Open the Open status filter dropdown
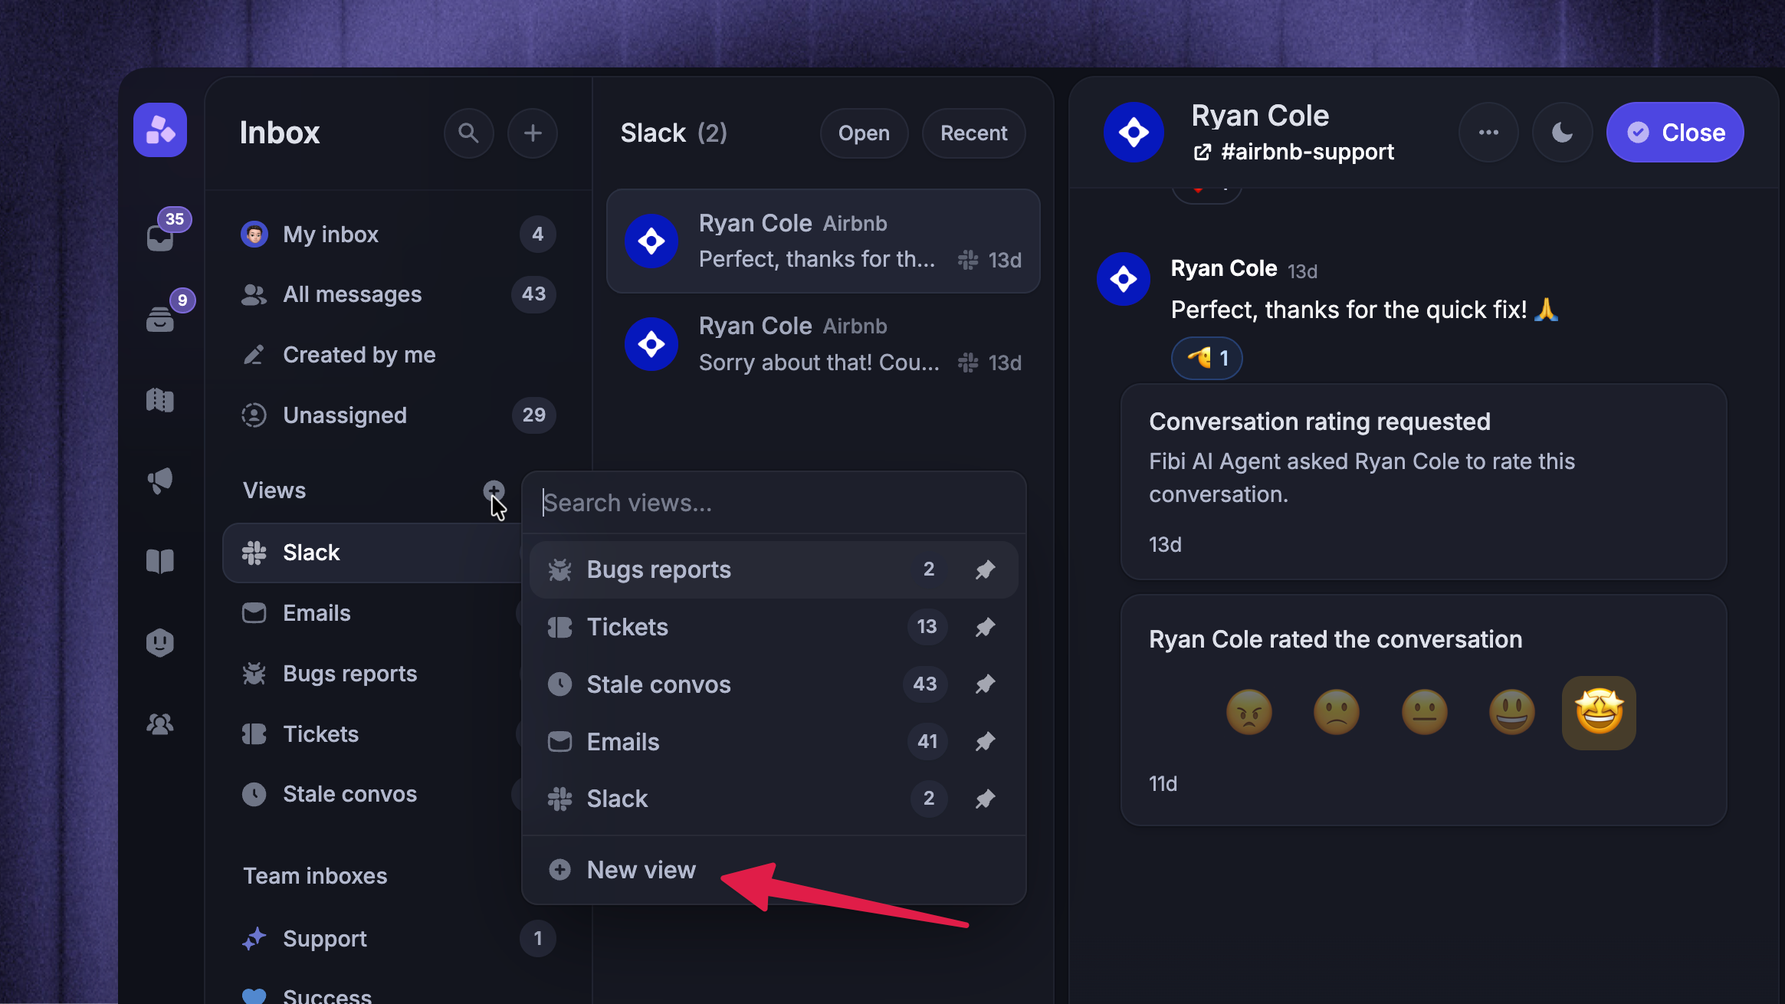Screen dimensions: 1785x1004 click(864, 133)
